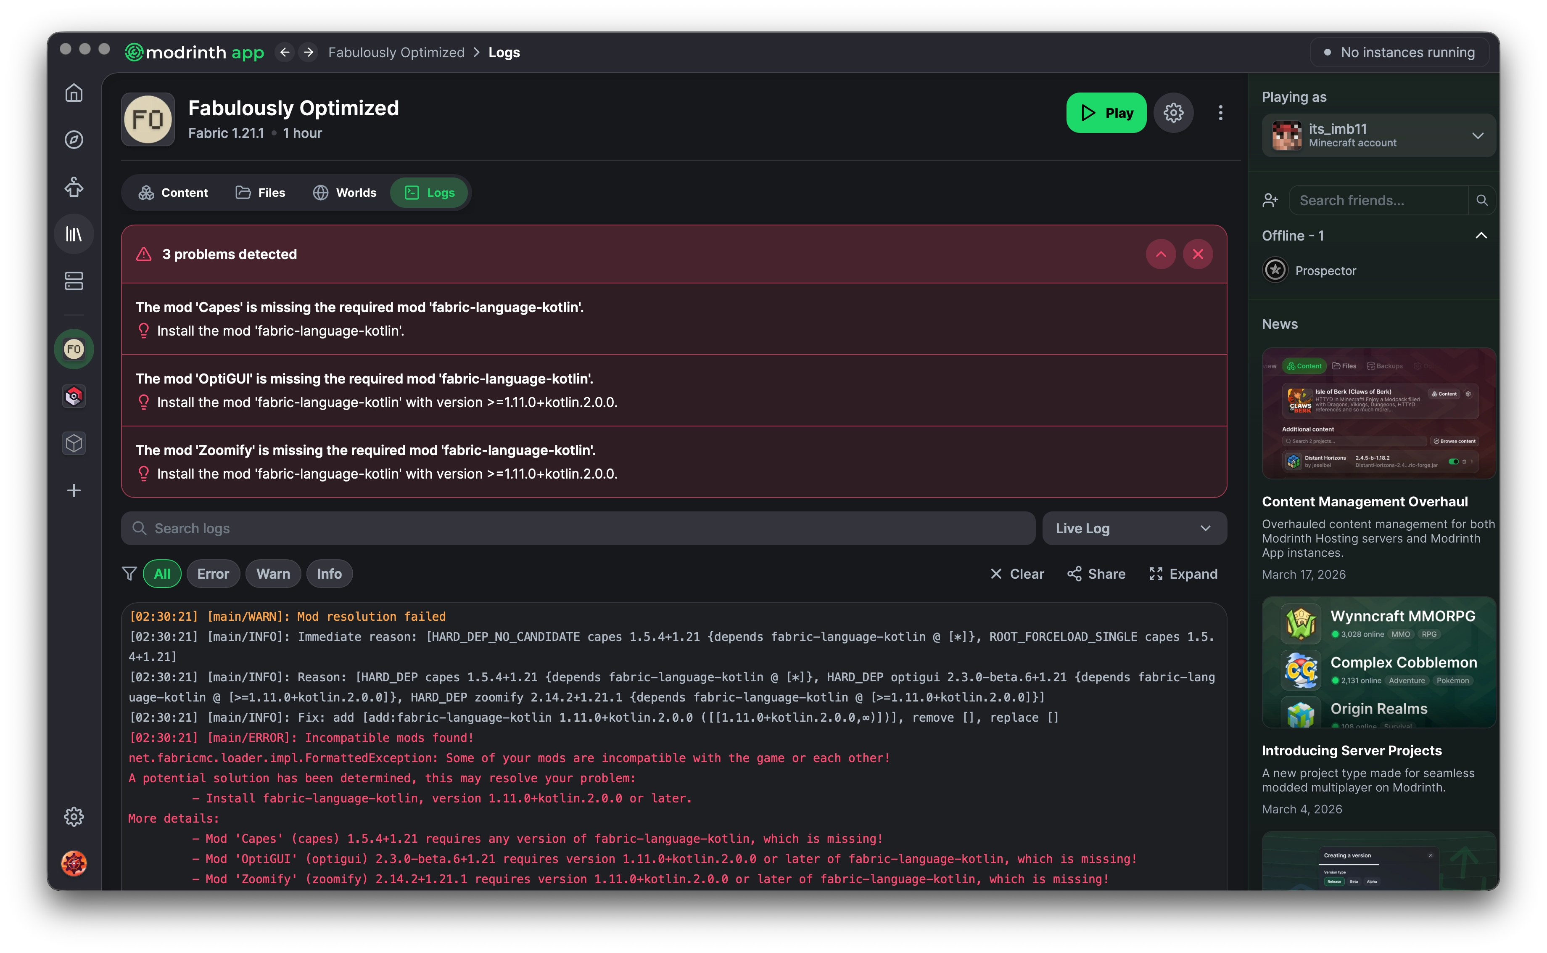
Task: Open Introducing Server Projects article title
Action: tap(1352, 751)
